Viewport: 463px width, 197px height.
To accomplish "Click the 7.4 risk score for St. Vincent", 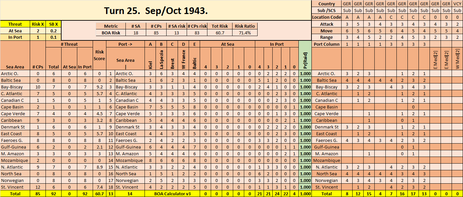I will point(99,187).
